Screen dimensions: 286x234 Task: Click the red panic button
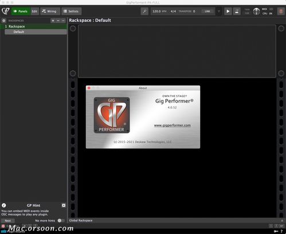(281, 11)
